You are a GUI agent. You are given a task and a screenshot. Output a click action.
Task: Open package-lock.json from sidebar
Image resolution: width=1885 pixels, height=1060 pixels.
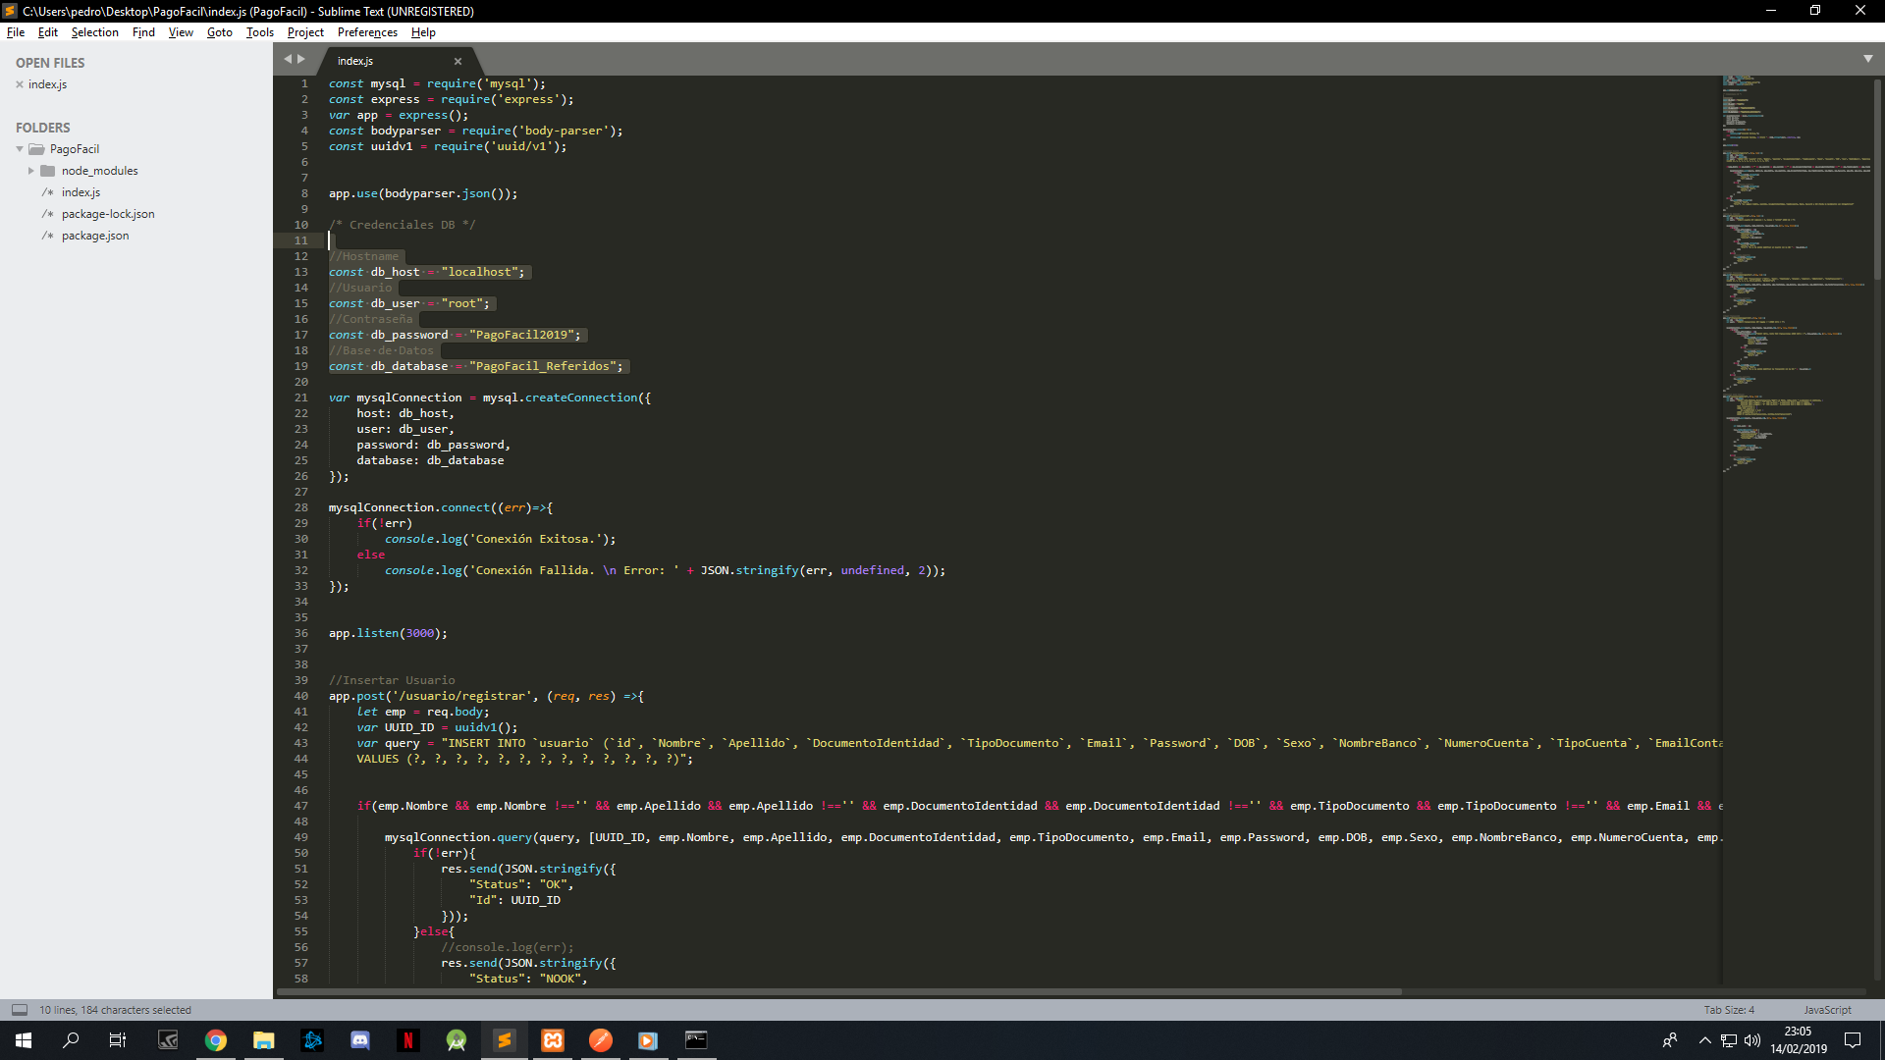coord(108,214)
